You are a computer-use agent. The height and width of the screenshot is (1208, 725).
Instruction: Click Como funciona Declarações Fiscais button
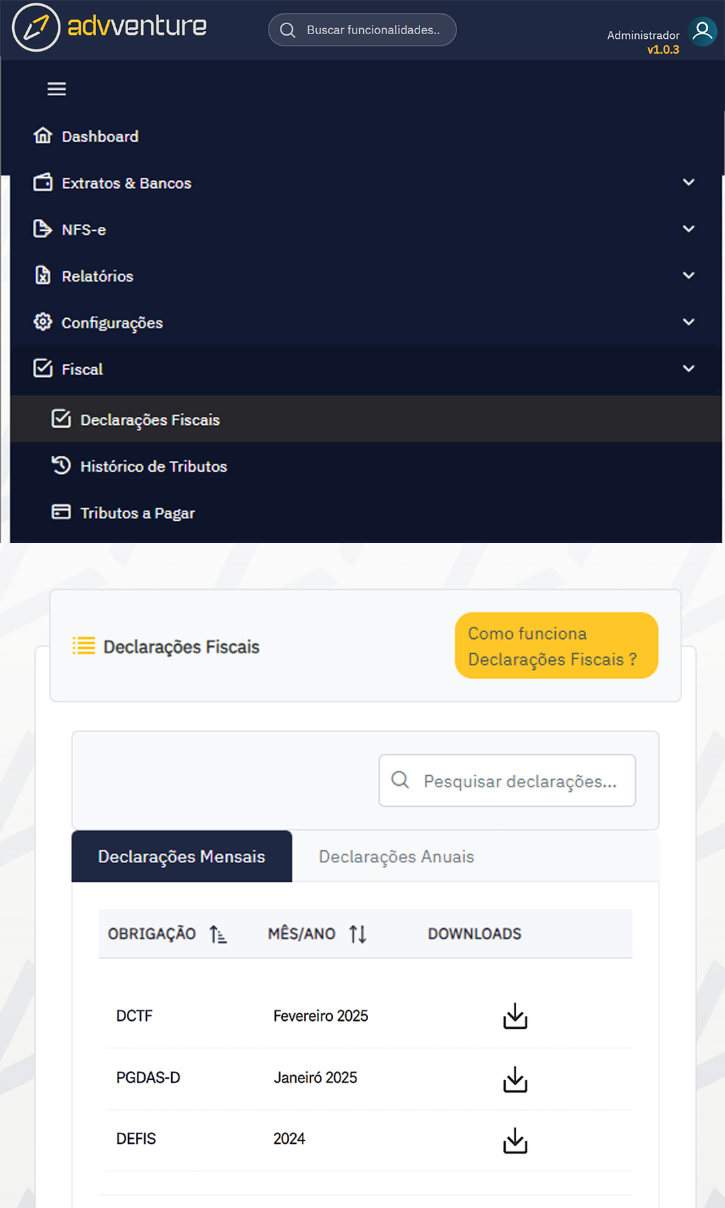556,646
